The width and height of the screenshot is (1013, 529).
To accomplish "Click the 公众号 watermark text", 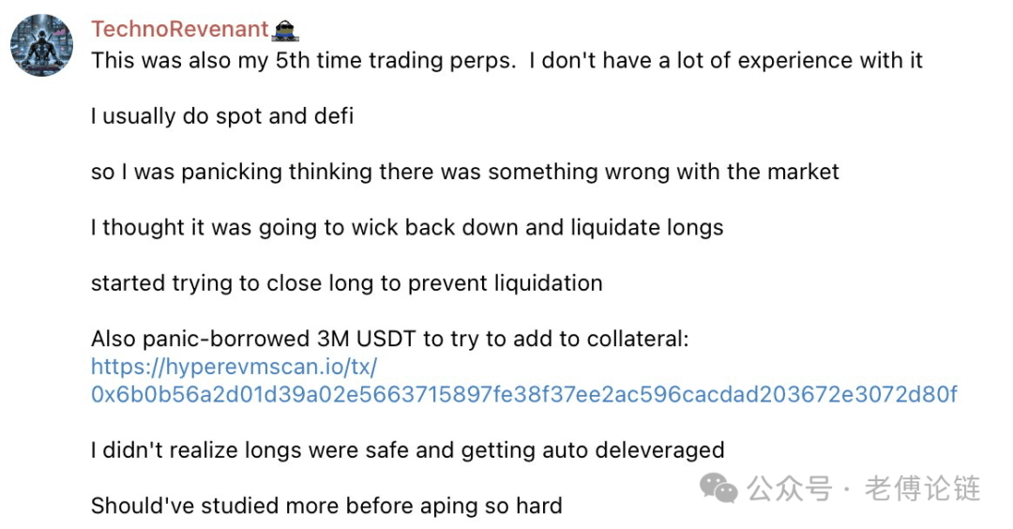I will coord(790,489).
